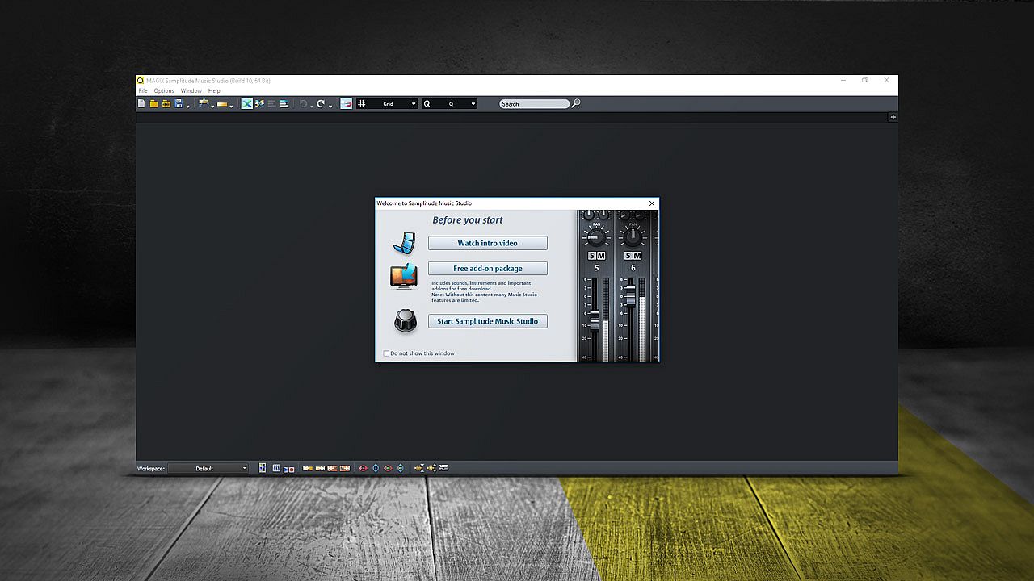Toggle the snap magnet button in toolbar
The width and height of the screenshot is (1034, 581).
[x=346, y=104]
